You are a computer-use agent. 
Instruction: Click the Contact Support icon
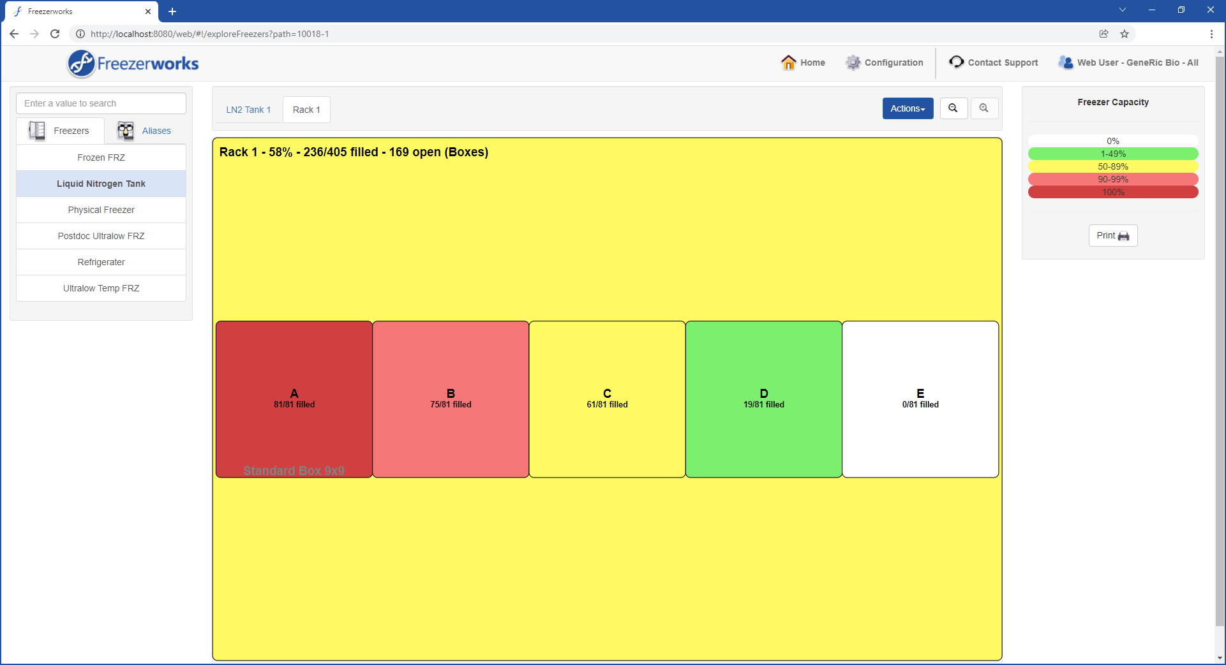click(955, 62)
